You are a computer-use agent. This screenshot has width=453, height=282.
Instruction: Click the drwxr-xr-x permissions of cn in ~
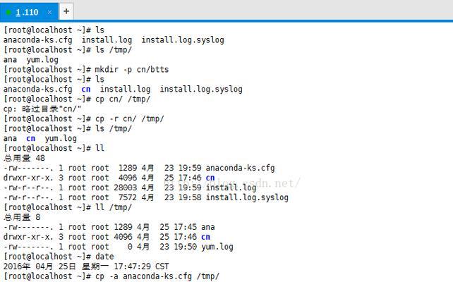[28, 178]
